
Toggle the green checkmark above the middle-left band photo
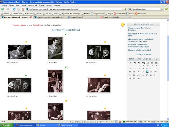tap(26, 75)
